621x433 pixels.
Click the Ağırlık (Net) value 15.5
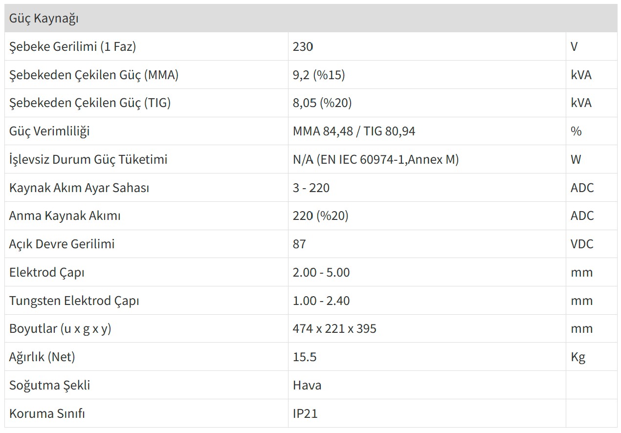point(305,357)
